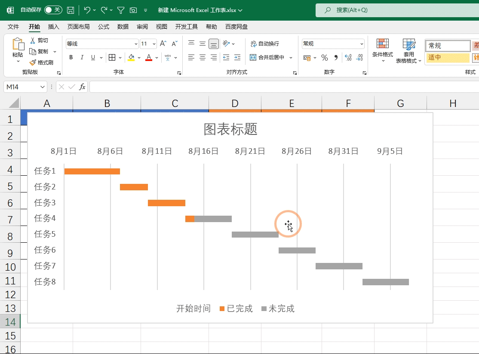The image size is (479, 354).
Task: Select row 14 header
Action: click(10, 322)
